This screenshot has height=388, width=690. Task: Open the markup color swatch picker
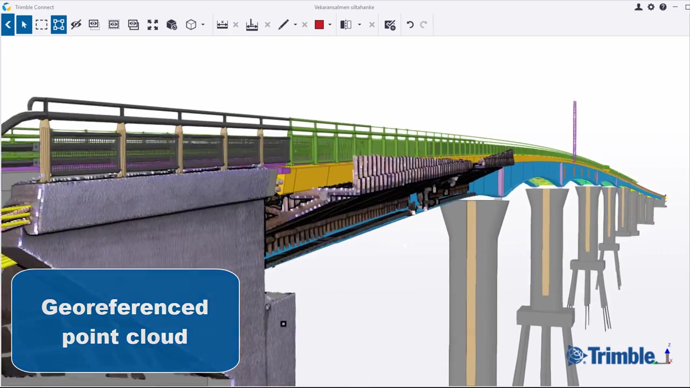(x=319, y=24)
